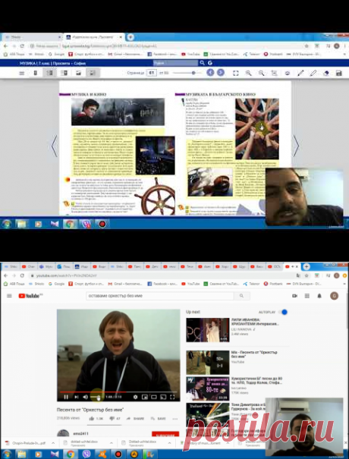Screen dimensions: 349x459
Task: Pause the YouTube video playback
Action: point(66,397)
